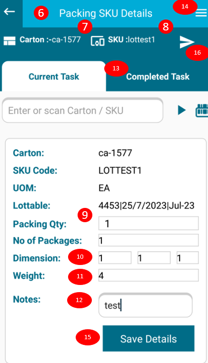Viewport: 208px width, 363px height.
Task: Click the Packing Qty input field
Action: (149, 223)
